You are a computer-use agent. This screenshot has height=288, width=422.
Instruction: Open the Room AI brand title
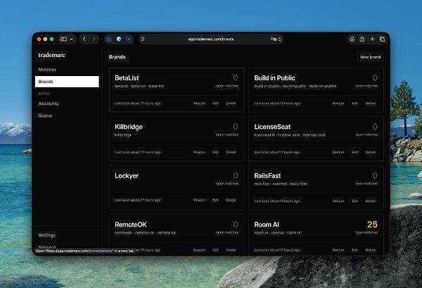click(x=267, y=225)
